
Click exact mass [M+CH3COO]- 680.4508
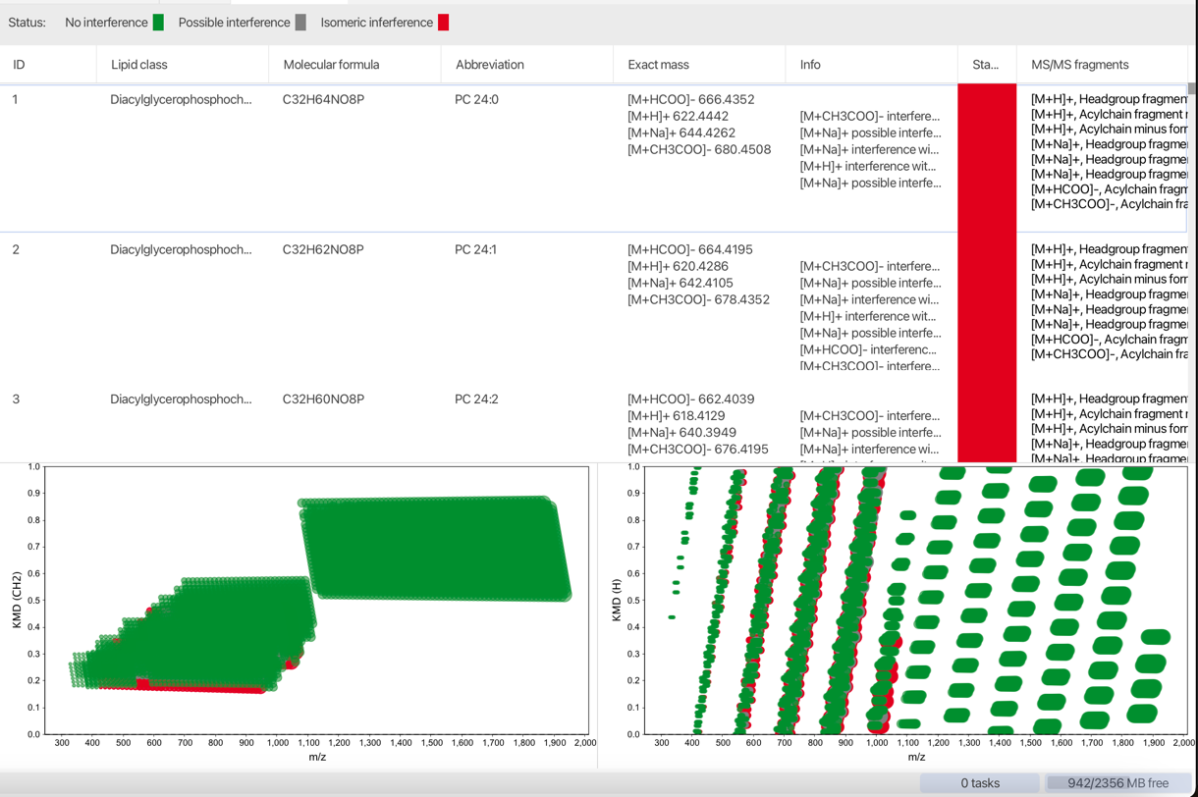tap(699, 149)
